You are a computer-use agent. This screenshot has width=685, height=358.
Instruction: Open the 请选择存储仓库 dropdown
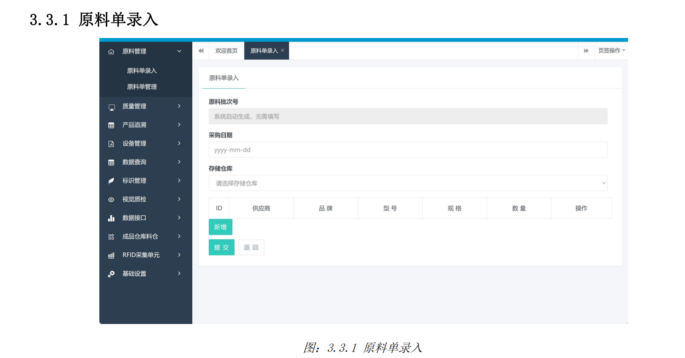point(408,183)
